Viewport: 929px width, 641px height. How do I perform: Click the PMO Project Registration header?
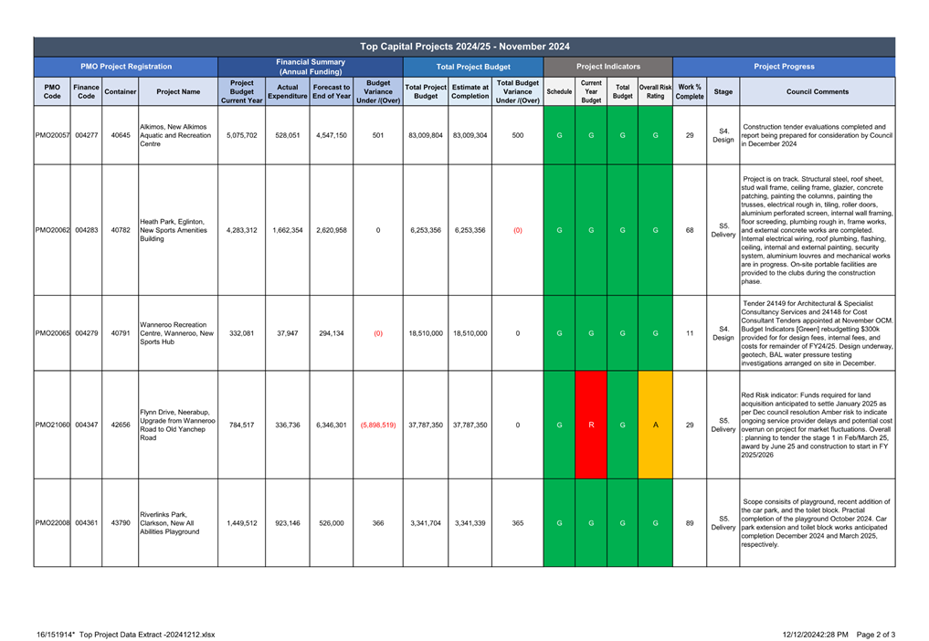(x=126, y=67)
